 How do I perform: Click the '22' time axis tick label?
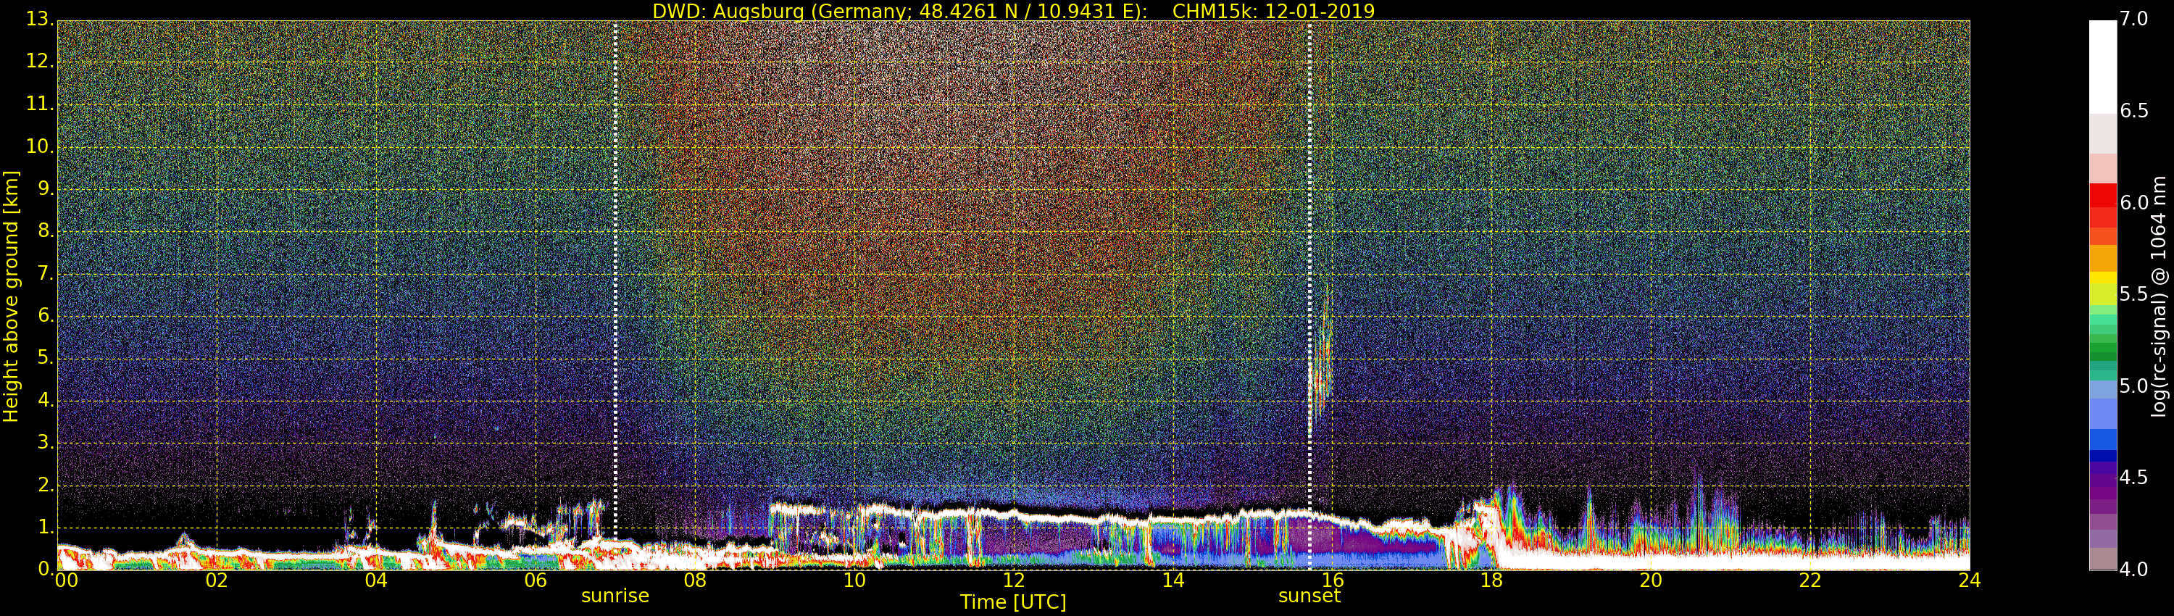1810,580
